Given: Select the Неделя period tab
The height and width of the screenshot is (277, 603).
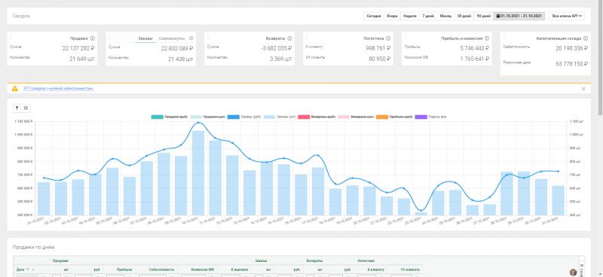Looking at the screenshot, I should [409, 16].
